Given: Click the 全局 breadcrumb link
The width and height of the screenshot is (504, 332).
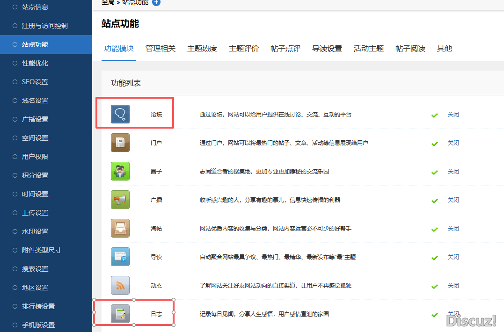Looking at the screenshot, I should pos(108,2).
